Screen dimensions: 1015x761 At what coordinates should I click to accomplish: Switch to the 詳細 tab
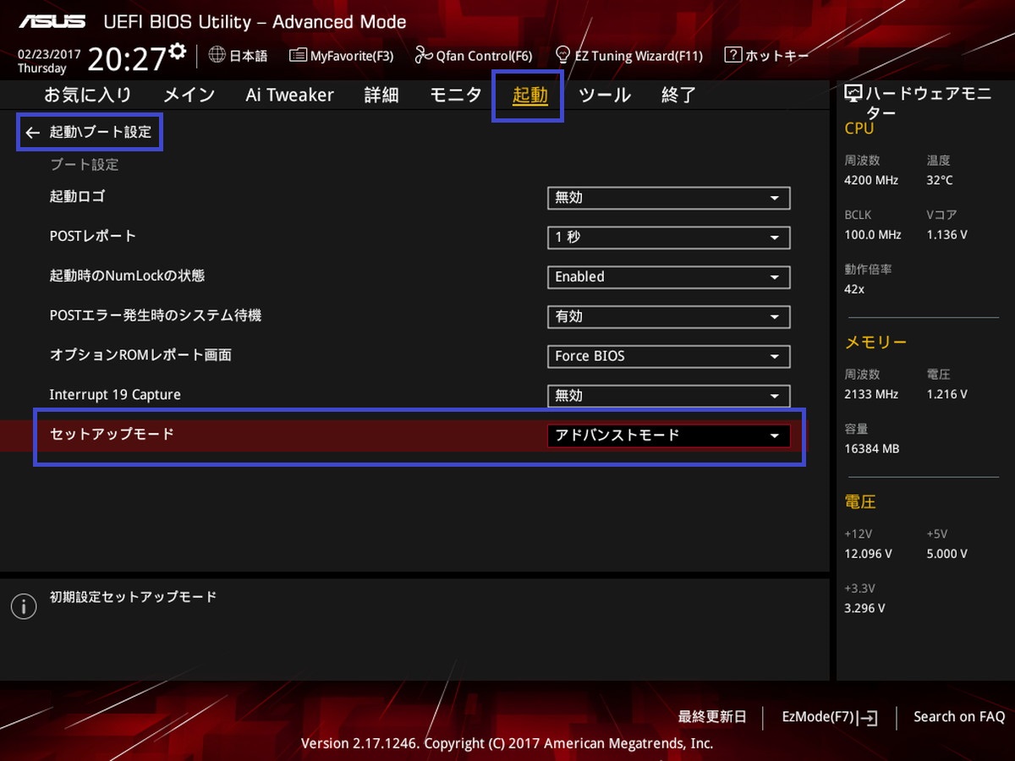381,95
